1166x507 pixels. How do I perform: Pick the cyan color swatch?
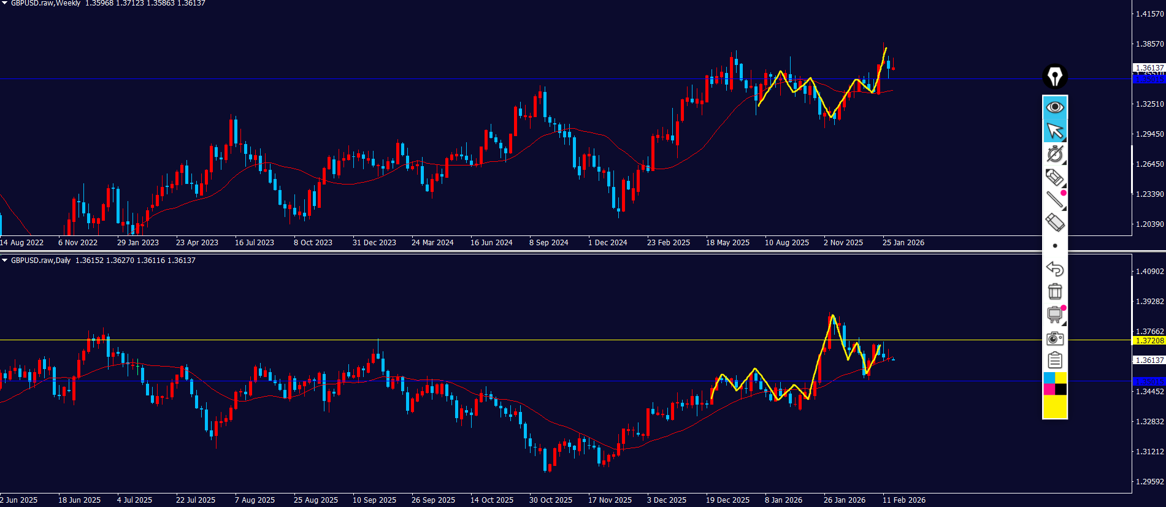tap(1049, 378)
